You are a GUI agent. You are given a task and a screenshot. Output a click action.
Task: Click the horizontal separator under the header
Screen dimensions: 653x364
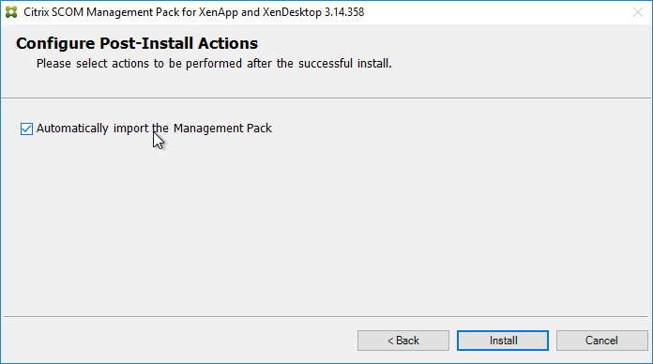click(x=326, y=99)
